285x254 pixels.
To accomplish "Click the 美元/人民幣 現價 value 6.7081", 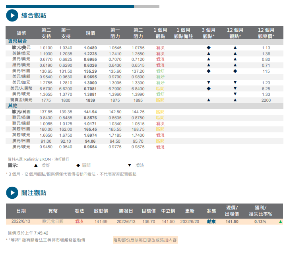I will click(x=90, y=88).
